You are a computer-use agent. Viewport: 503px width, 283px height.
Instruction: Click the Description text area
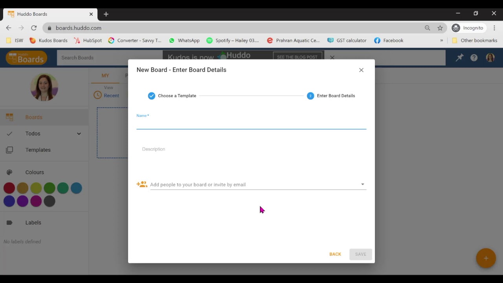(251, 149)
